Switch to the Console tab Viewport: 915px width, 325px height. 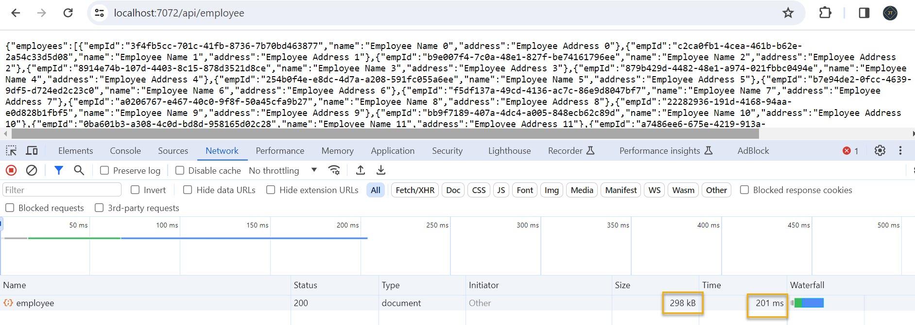(125, 151)
